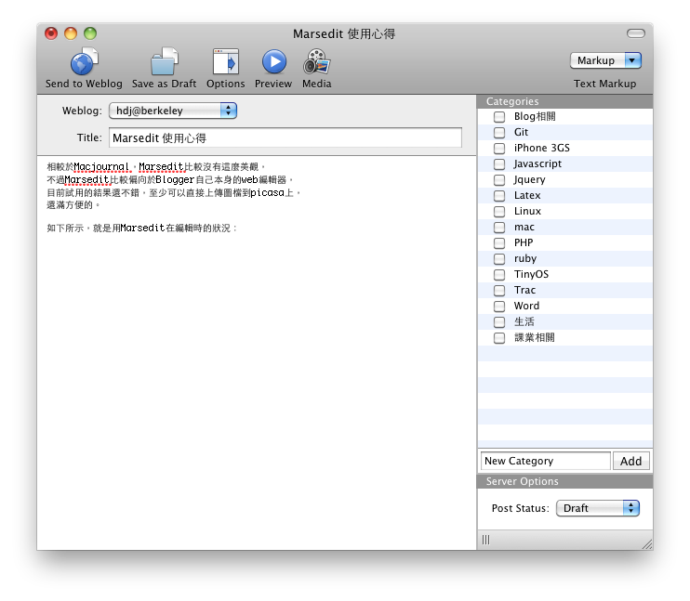Click the toolbar toggle pill button
Viewport: 690px width, 601px height.
[636, 33]
